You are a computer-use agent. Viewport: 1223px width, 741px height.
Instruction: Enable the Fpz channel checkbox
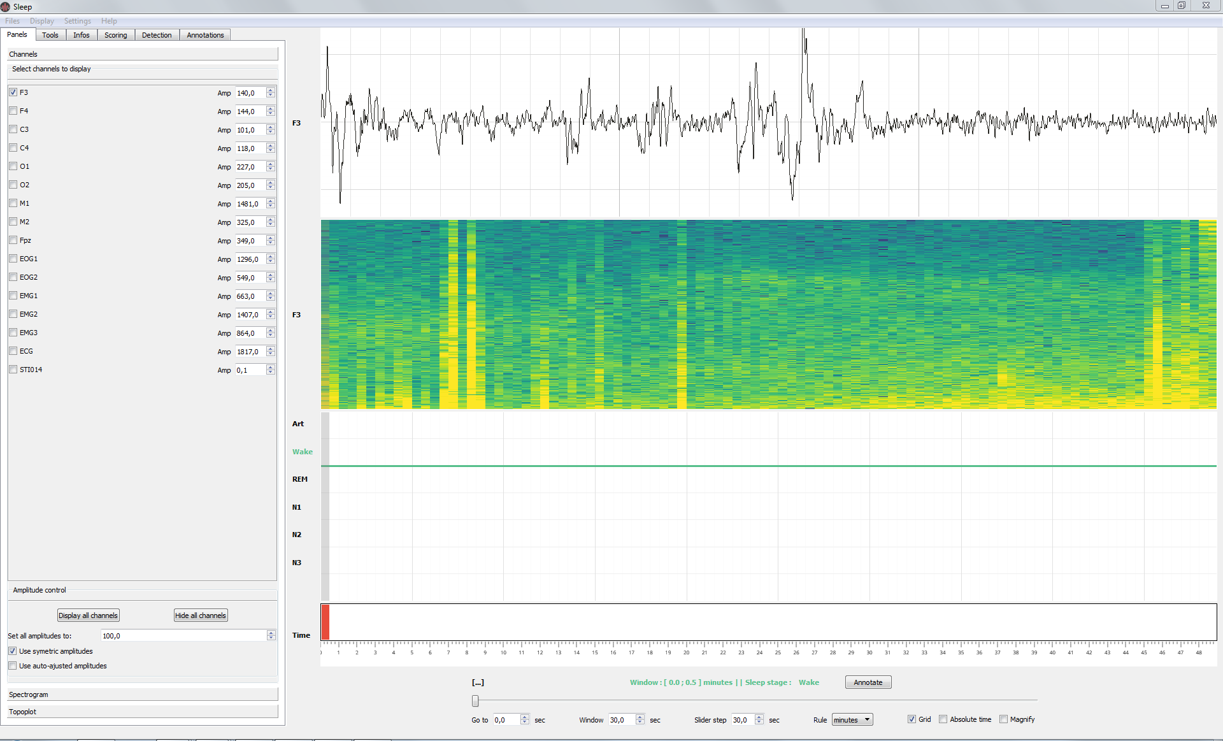pos(13,240)
